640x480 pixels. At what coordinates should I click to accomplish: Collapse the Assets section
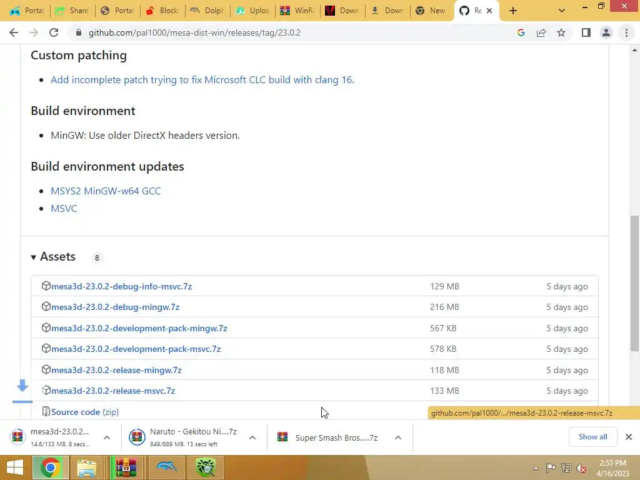[x=53, y=257]
